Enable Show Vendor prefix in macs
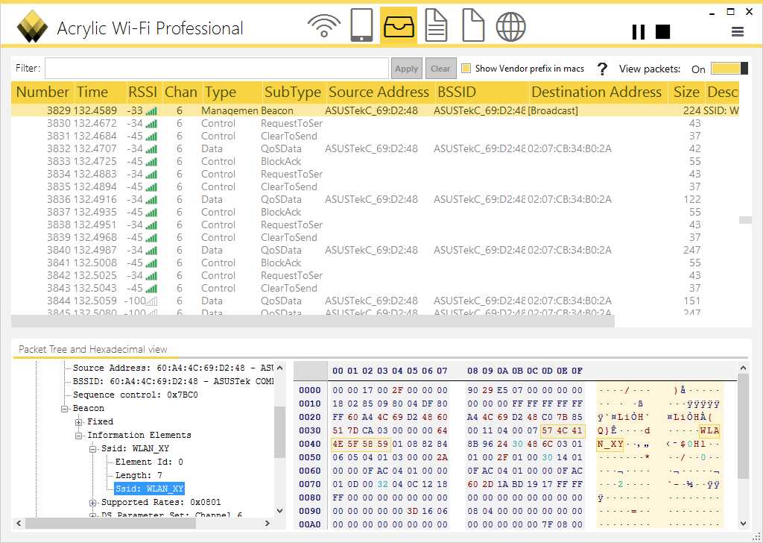763x543 pixels. [x=466, y=68]
